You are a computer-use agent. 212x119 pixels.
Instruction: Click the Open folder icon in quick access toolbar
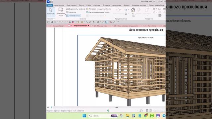pos(48,22)
